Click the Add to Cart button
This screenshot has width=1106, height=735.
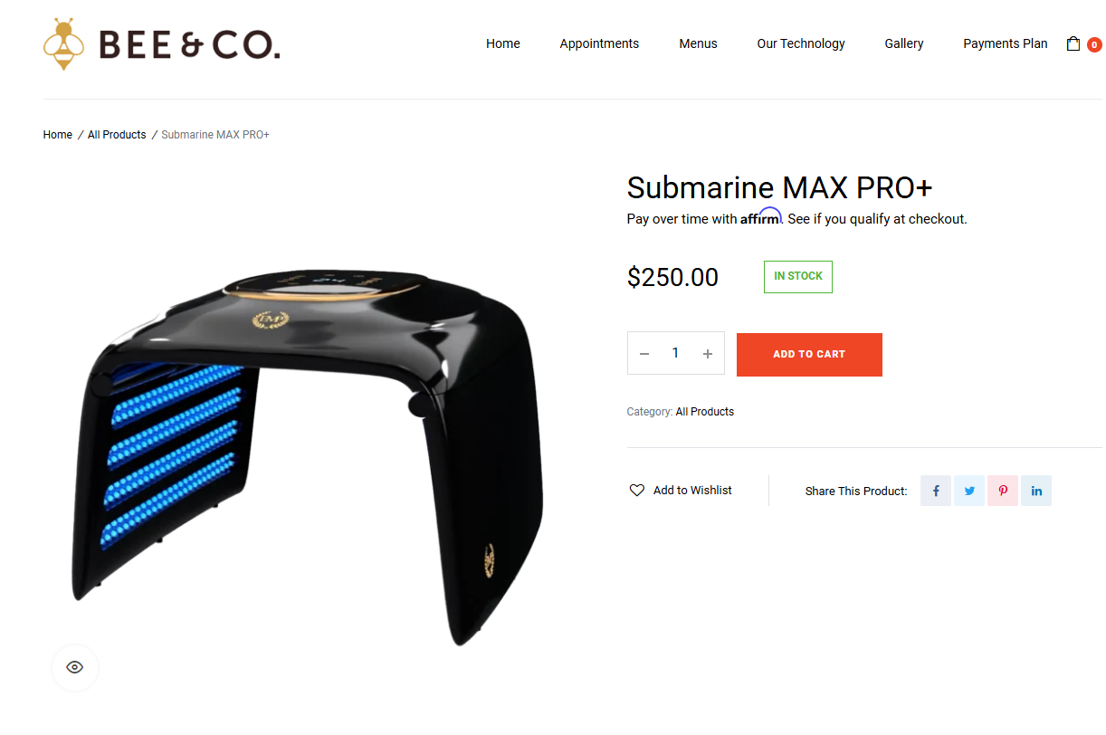[x=809, y=354]
